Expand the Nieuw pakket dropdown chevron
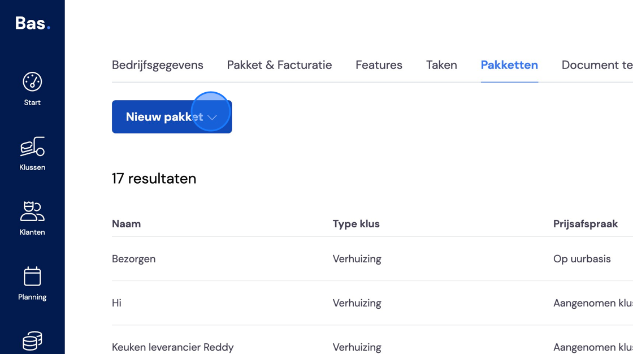This screenshot has width=633, height=354. click(213, 117)
